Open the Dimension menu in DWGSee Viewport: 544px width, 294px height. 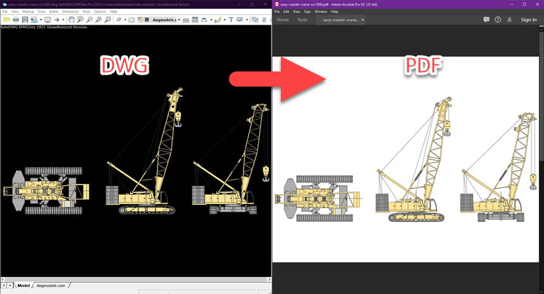point(70,11)
